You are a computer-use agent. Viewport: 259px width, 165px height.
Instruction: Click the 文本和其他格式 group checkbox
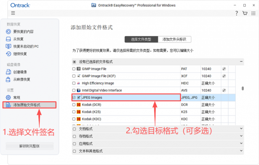coord(74,151)
